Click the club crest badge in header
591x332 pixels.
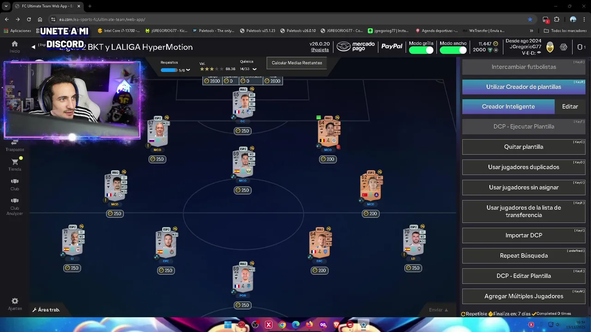tap(550, 47)
